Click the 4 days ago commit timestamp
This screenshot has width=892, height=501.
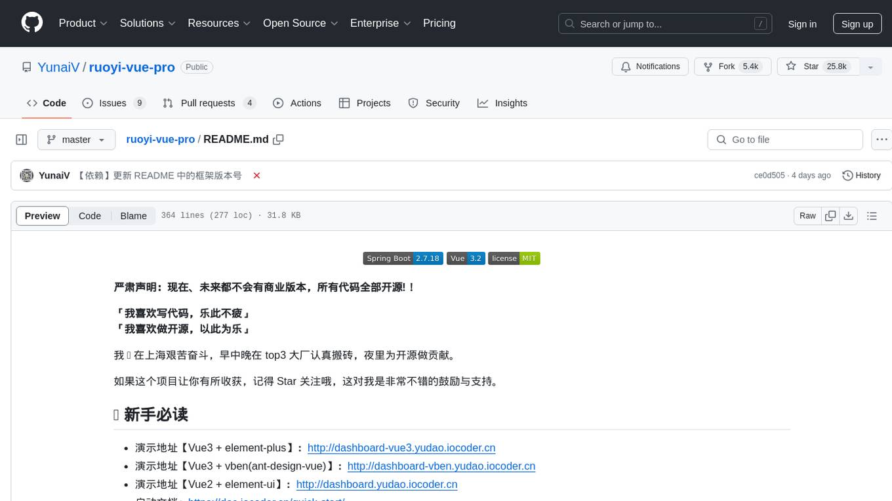tap(811, 176)
